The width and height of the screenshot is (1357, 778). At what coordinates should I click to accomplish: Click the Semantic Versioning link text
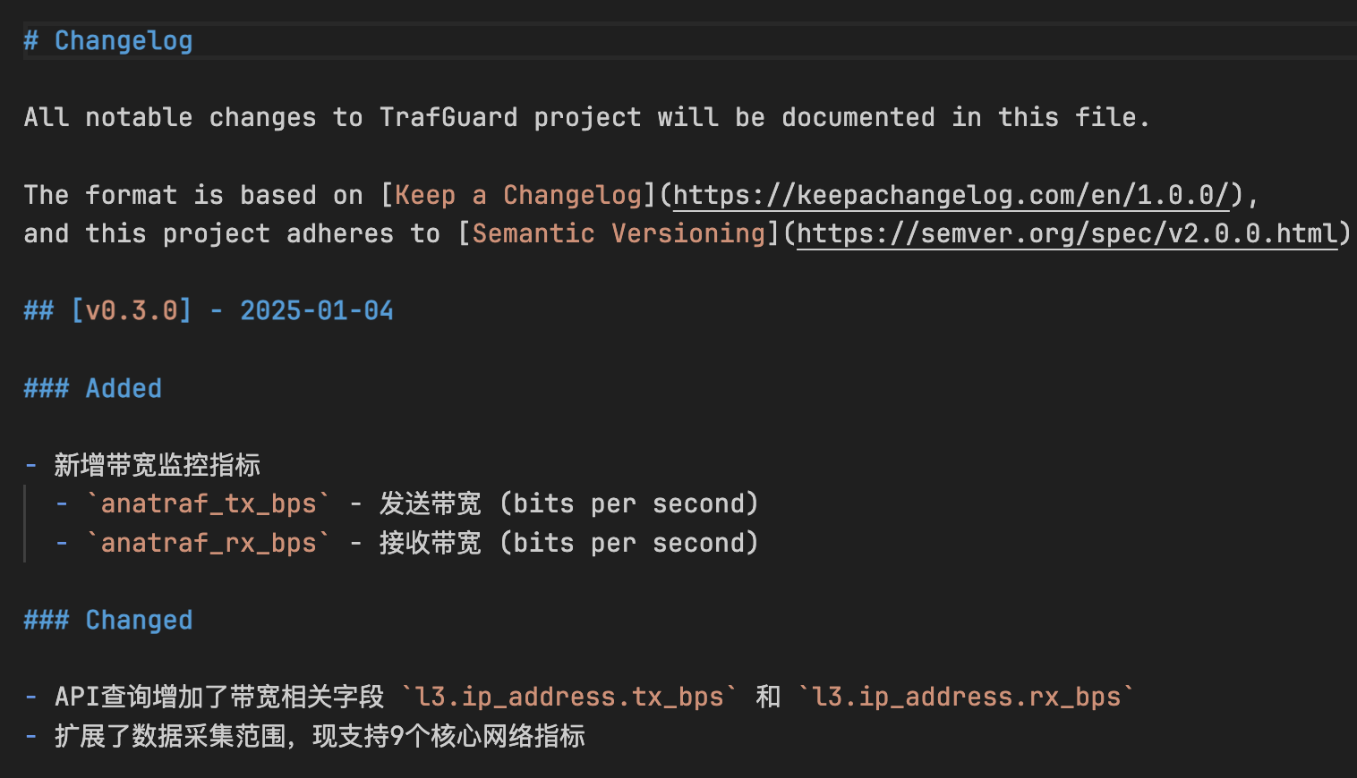619,233
